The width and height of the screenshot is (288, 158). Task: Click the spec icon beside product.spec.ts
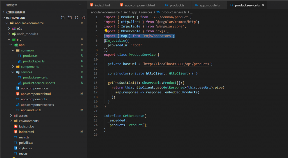tap(19, 61)
